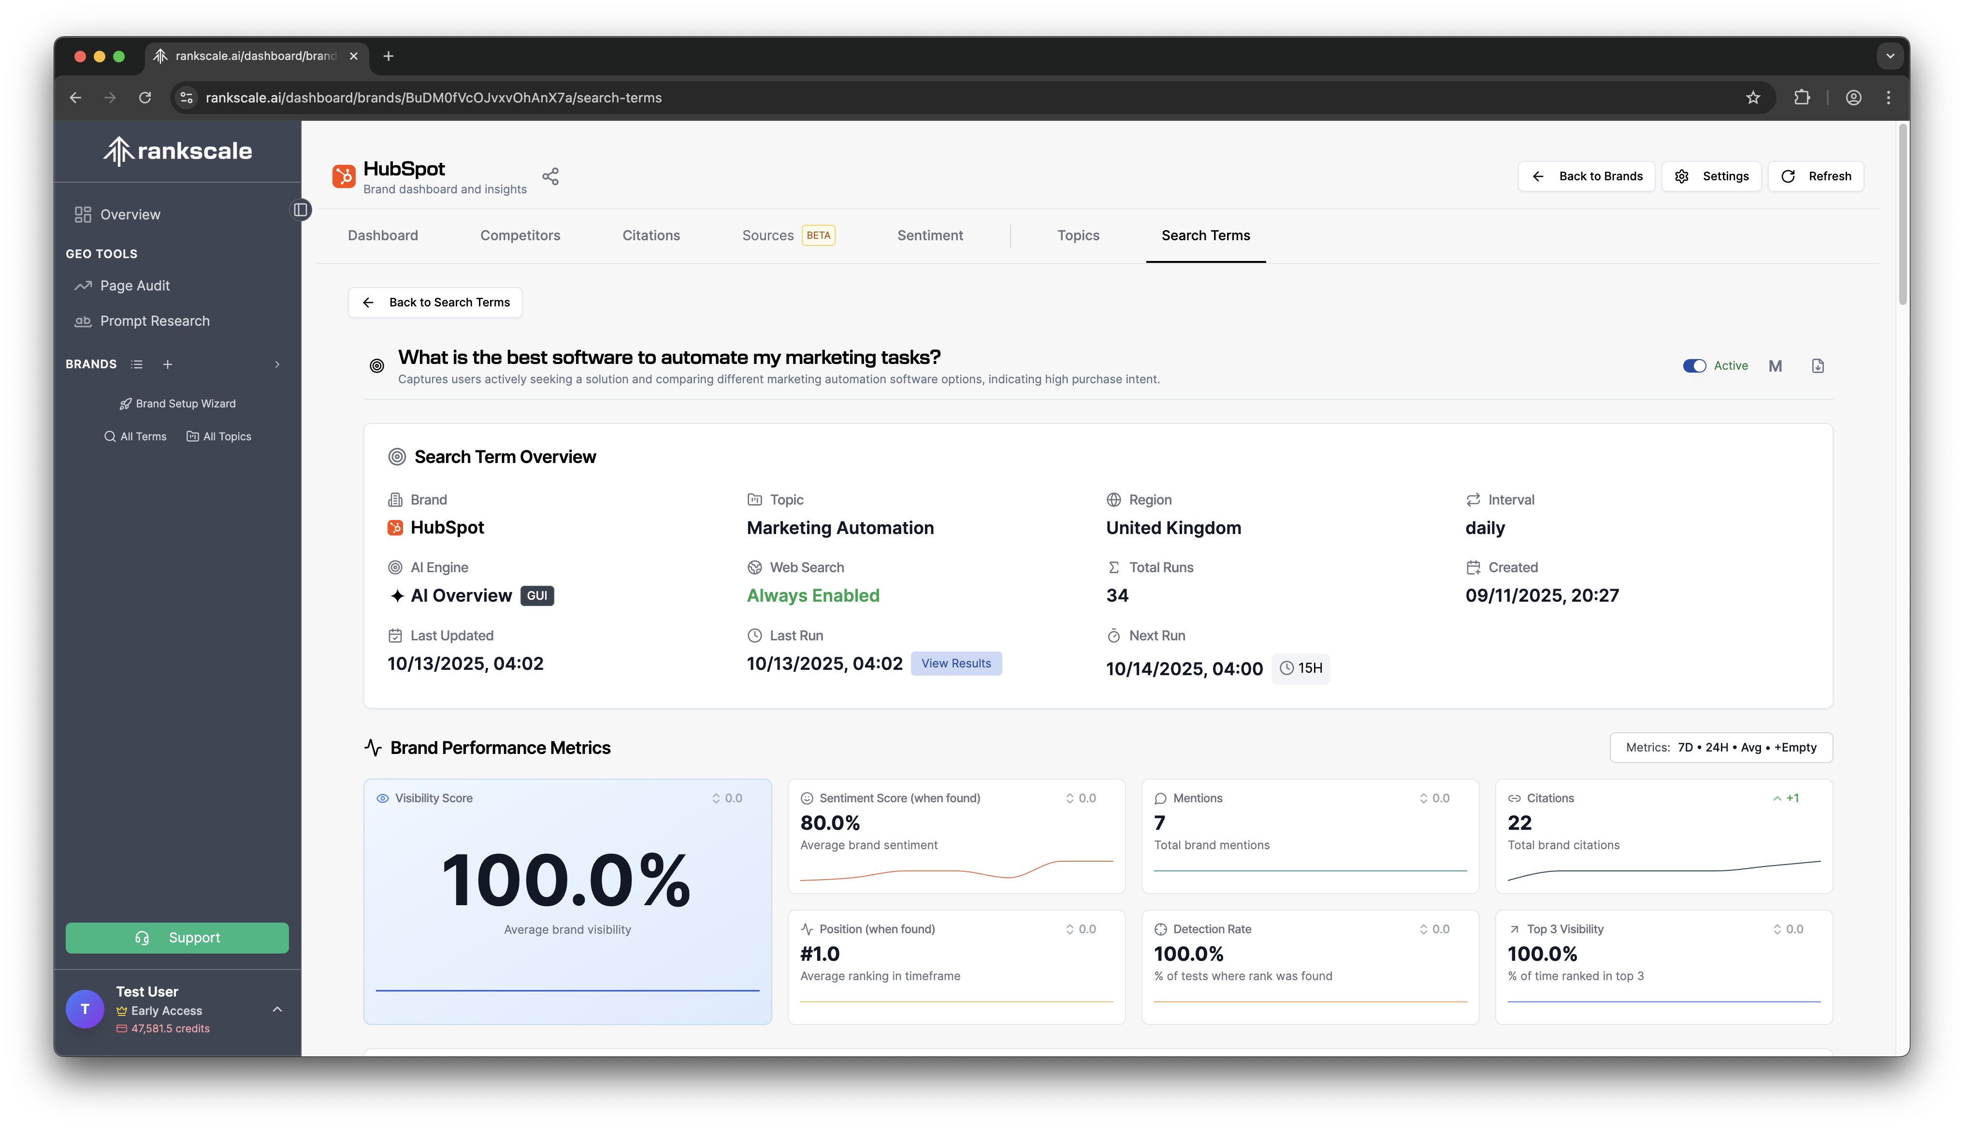Launch the Brand Setup Wizard

(x=177, y=404)
